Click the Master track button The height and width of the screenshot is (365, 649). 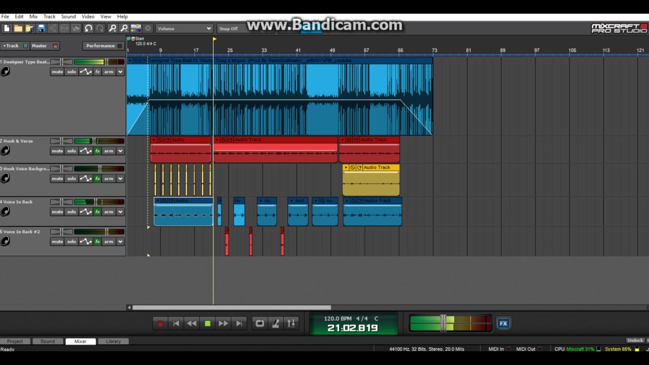[45, 46]
